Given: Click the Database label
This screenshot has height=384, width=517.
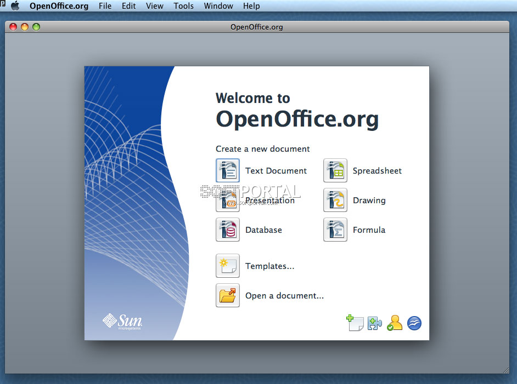Looking at the screenshot, I should [x=263, y=230].
